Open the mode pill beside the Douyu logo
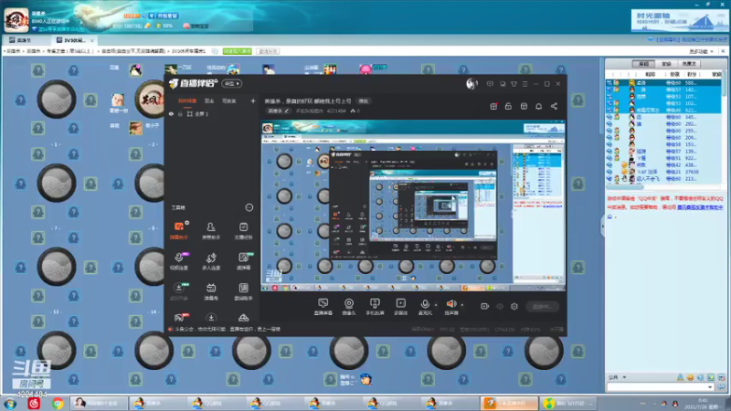 pyautogui.click(x=232, y=84)
